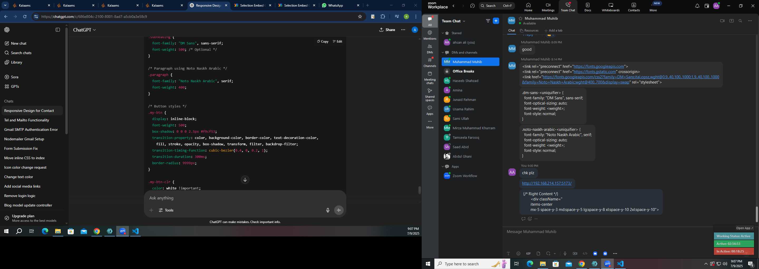Click ChatGPT conversation scrollbar thumb
This screenshot has height=269, width=759.
coord(420,190)
